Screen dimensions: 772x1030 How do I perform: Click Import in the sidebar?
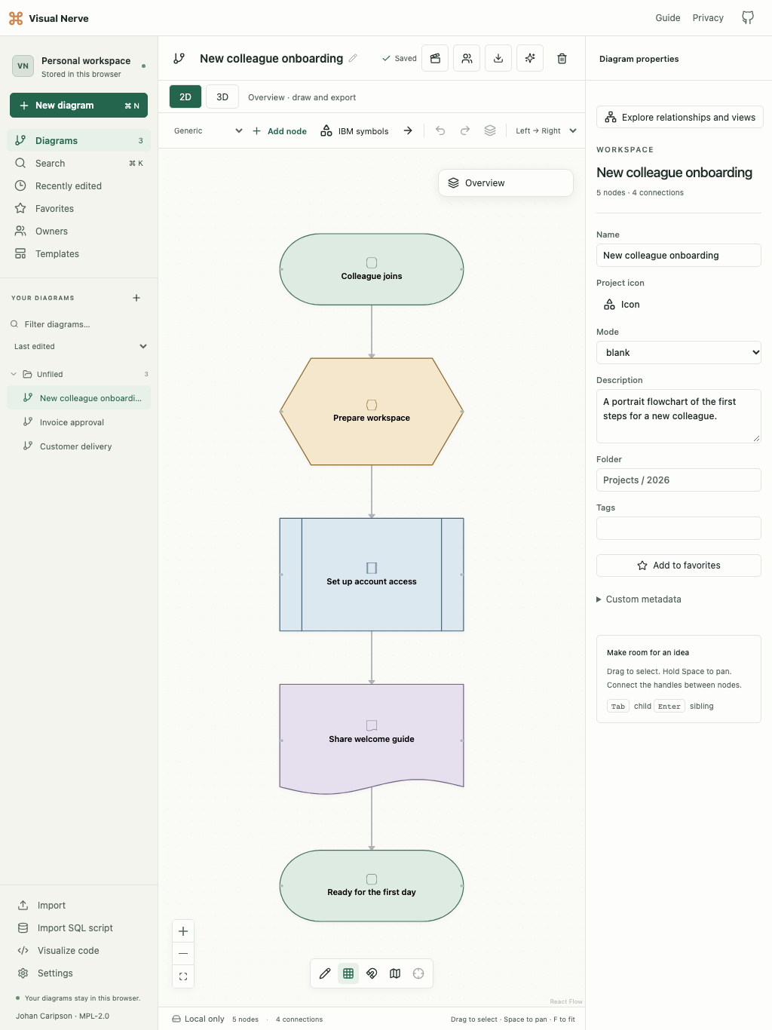coord(79,906)
